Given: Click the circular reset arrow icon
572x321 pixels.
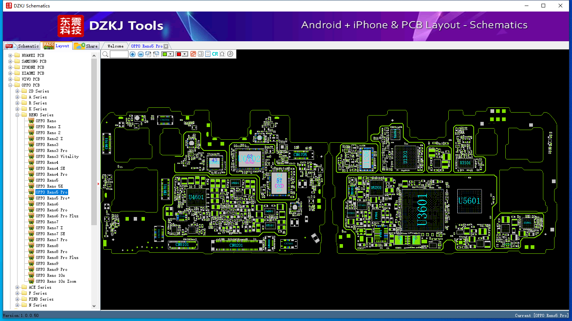Looking at the screenshot, I should [230, 54].
